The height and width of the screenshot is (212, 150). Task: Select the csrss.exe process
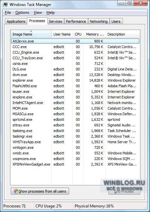(x=75, y=64)
